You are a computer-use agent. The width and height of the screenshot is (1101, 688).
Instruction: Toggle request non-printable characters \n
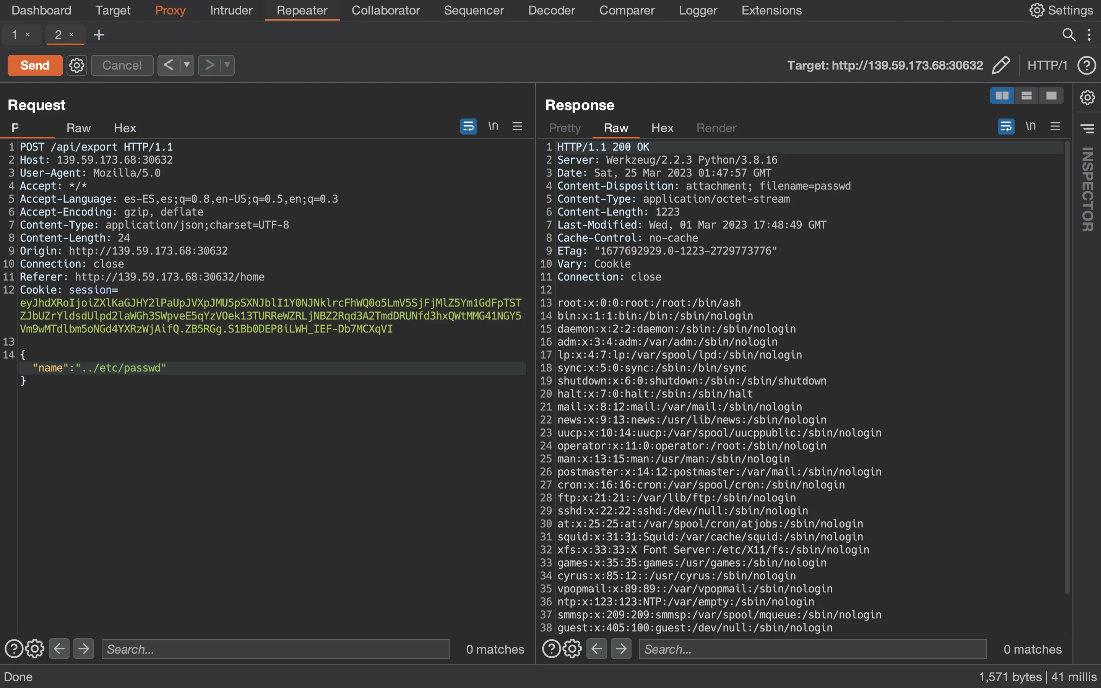tap(493, 126)
